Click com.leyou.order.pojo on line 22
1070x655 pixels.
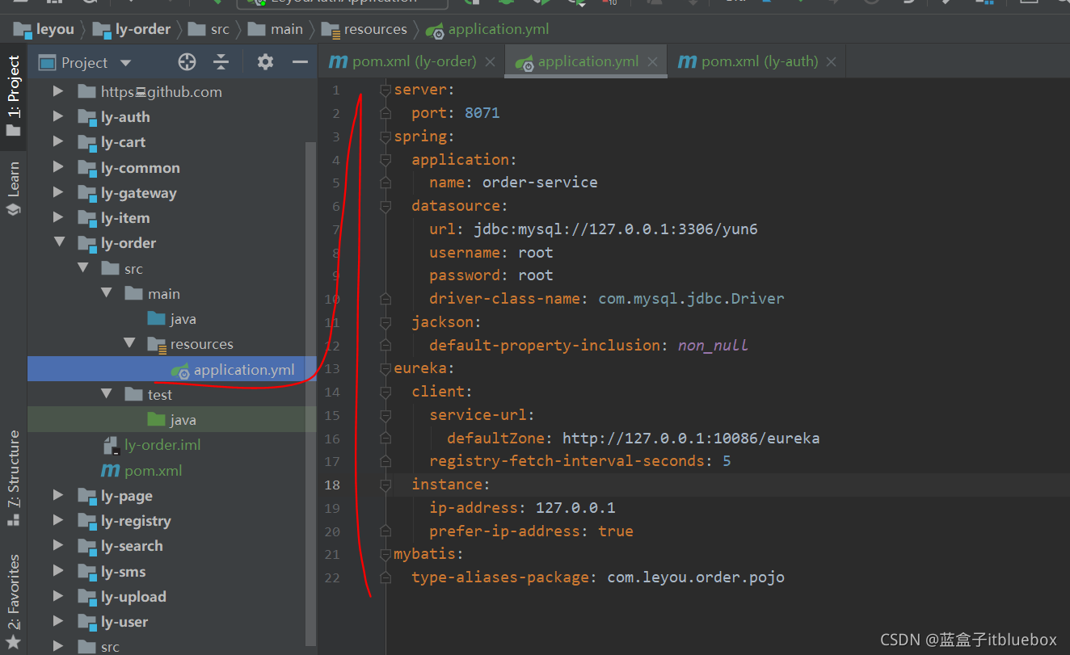coord(696,577)
